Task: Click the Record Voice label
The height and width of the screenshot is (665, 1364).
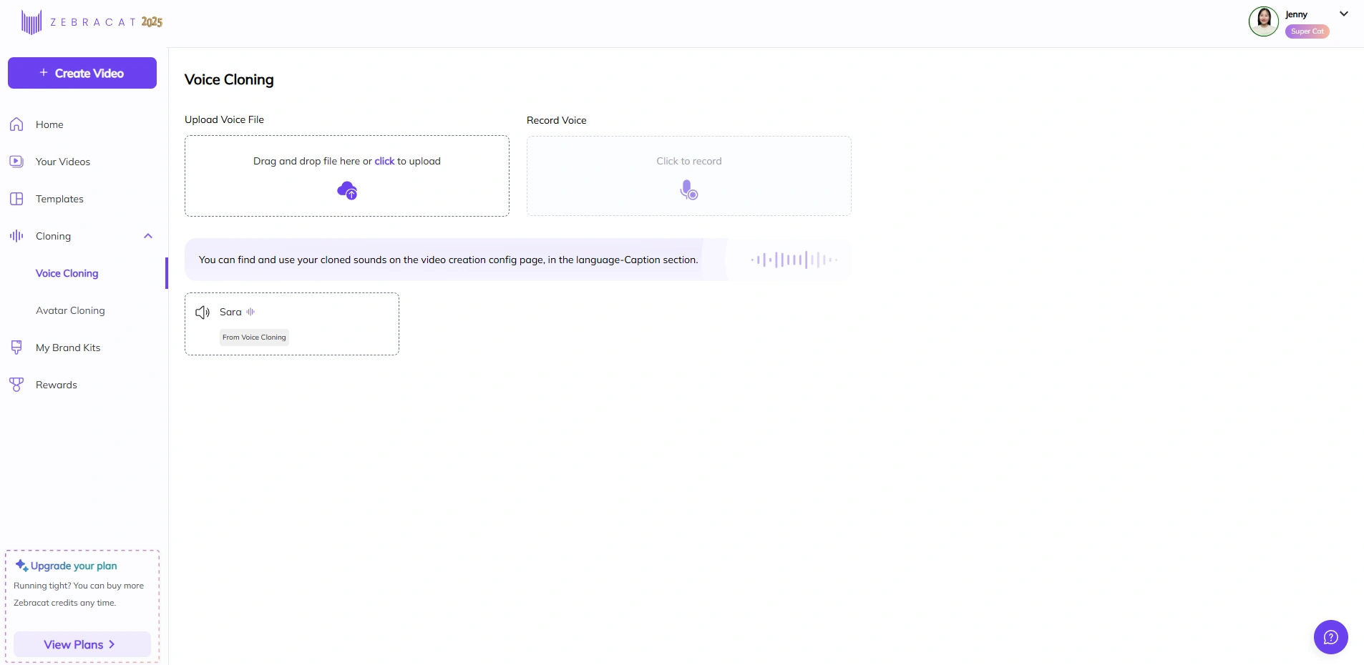Action: [557, 120]
